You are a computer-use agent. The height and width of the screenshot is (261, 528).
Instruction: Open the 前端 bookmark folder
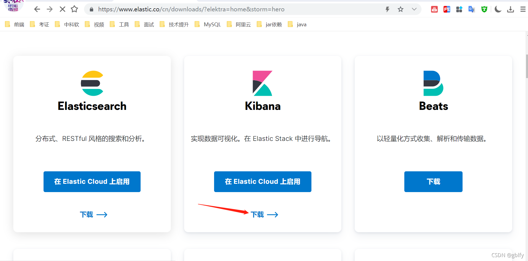point(15,24)
